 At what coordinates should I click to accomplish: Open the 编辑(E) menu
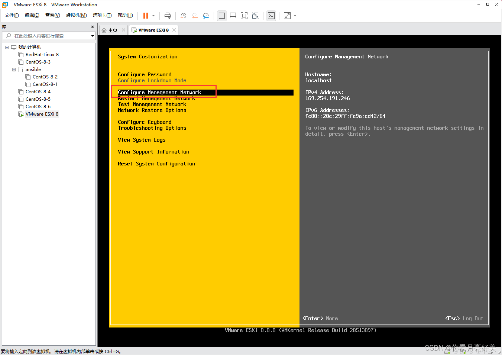pyautogui.click(x=32, y=15)
